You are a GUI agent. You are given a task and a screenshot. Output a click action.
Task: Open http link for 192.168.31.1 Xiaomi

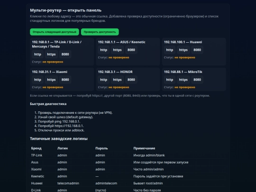click(37, 80)
